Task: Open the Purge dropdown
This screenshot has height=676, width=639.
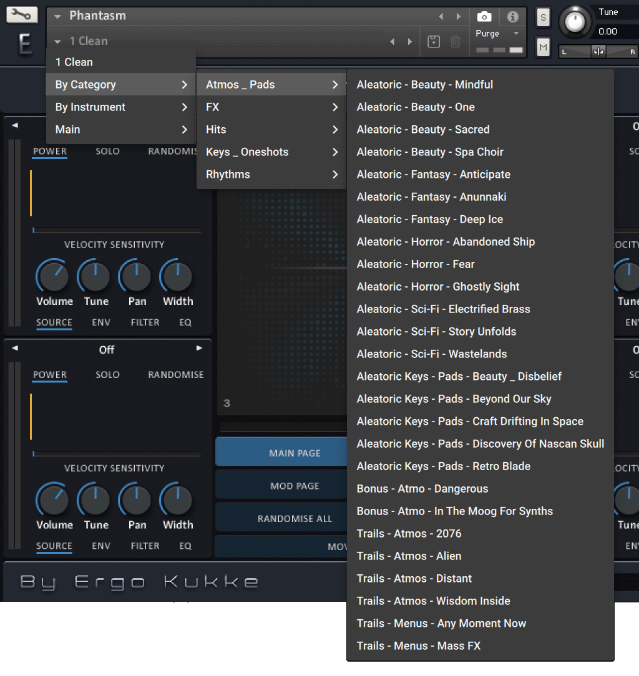Action: [497, 33]
